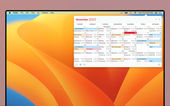This screenshot has width=170, height=106.
Task: Open the Return all-day event
Action: tap(80, 49)
